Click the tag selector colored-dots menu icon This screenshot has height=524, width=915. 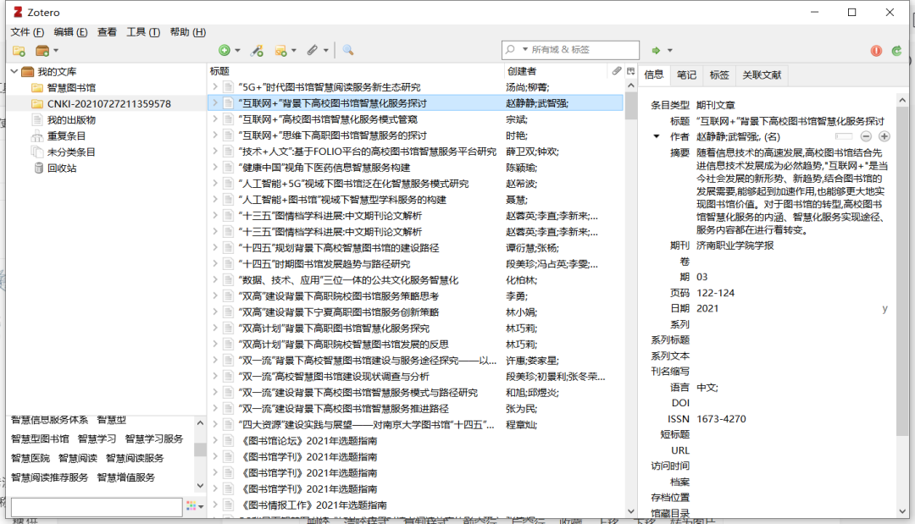tap(191, 506)
